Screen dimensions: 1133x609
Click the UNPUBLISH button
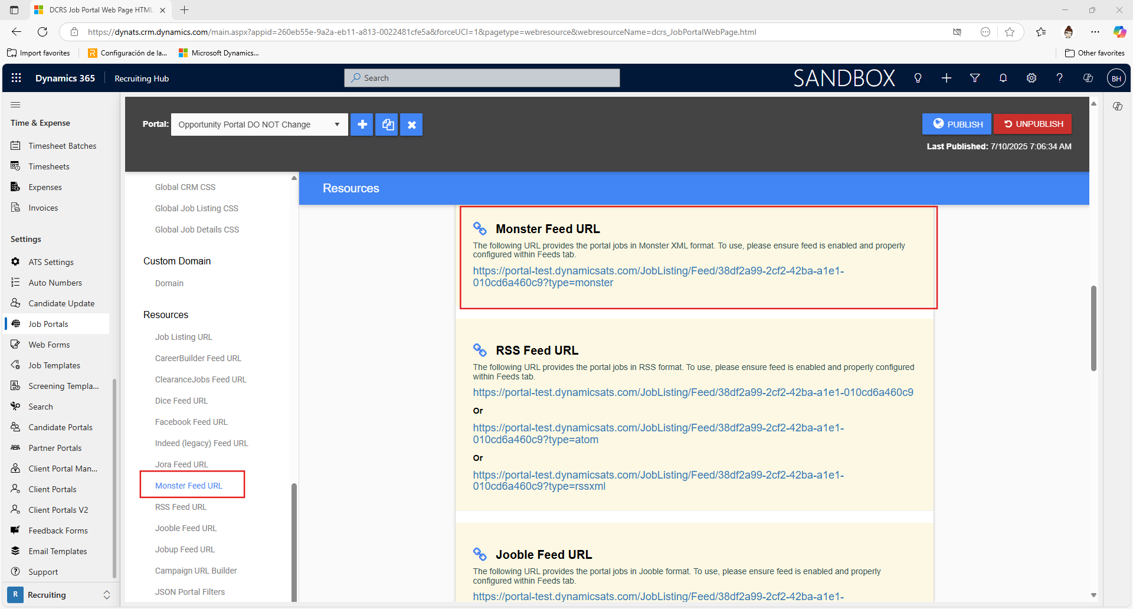point(1033,124)
